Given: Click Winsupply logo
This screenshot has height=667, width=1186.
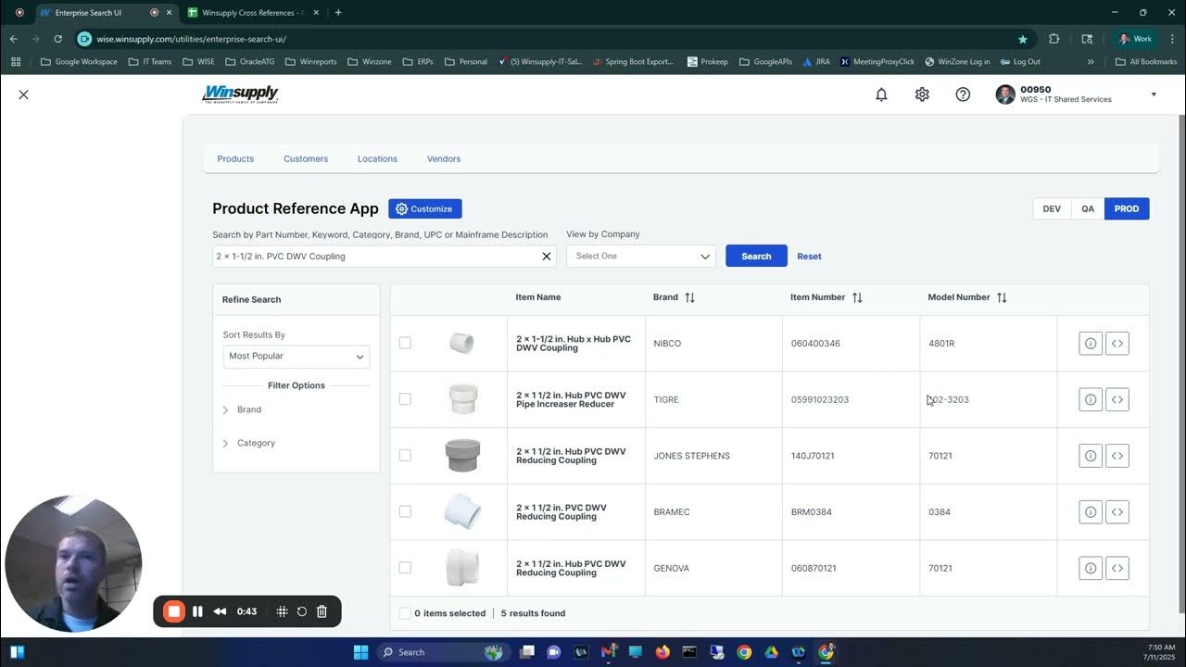Looking at the screenshot, I should [x=240, y=94].
